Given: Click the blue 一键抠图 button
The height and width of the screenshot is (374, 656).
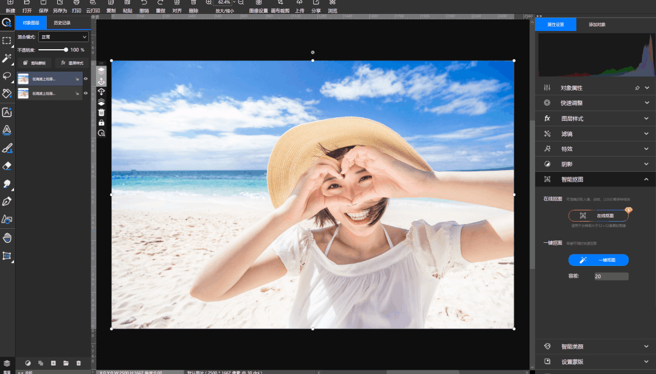Looking at the screenshot, I should (598, 260).
